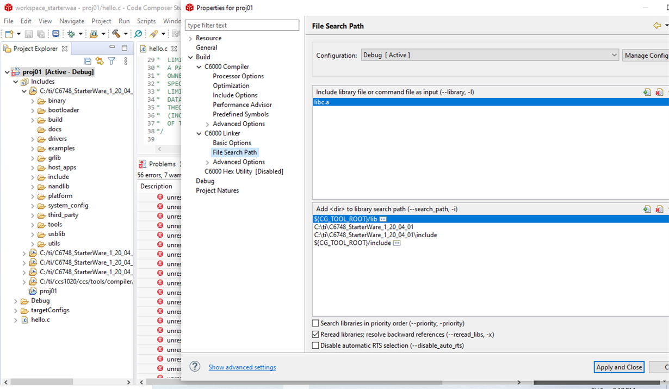Open the dropdown arrow beside the Debug bug icon

(x=80, y=34)
